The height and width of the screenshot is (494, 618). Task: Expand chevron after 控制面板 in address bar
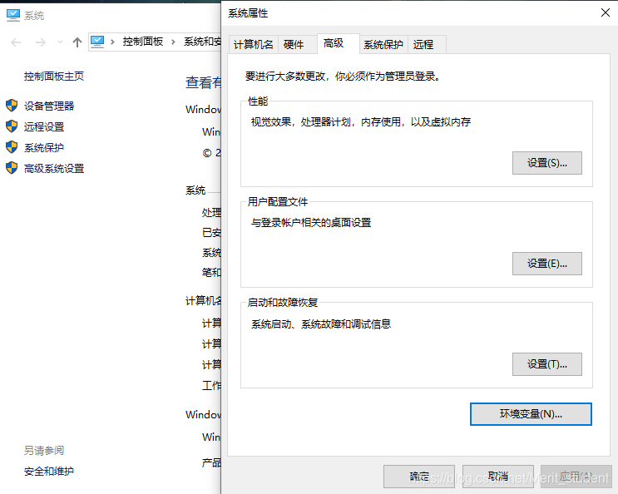(173, 42)
